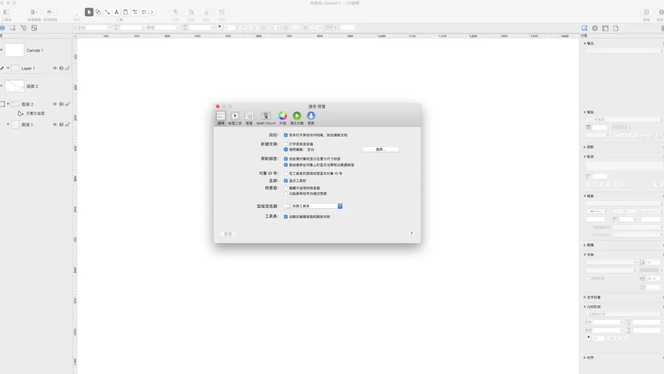Toggle print icon of 图层 2
664x374 pixels.
point(61,104)
